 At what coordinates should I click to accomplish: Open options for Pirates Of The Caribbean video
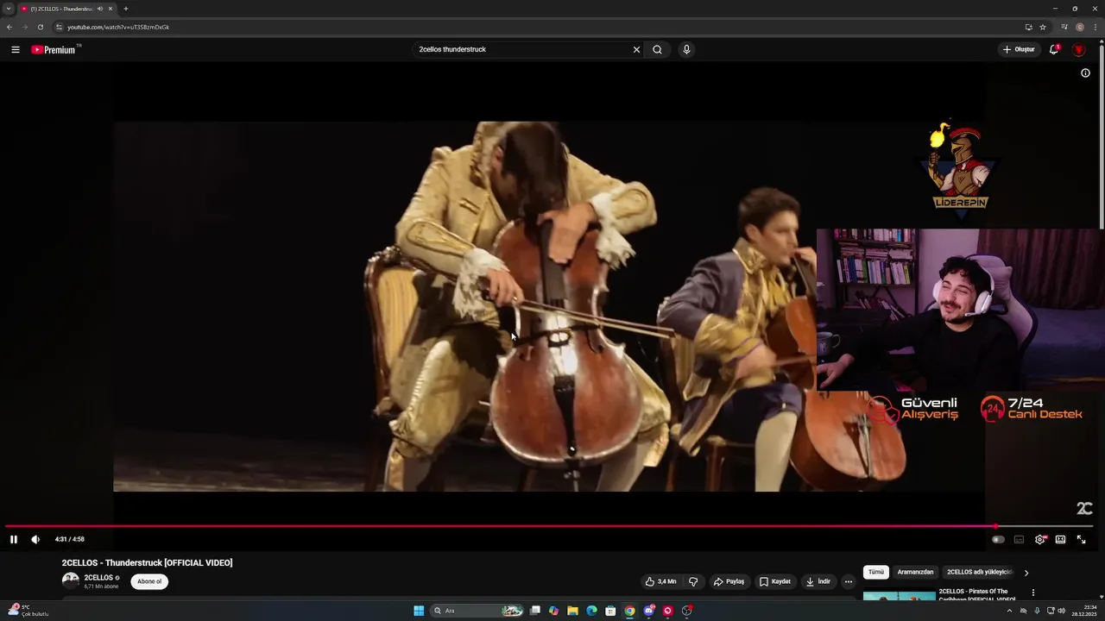1032,593
